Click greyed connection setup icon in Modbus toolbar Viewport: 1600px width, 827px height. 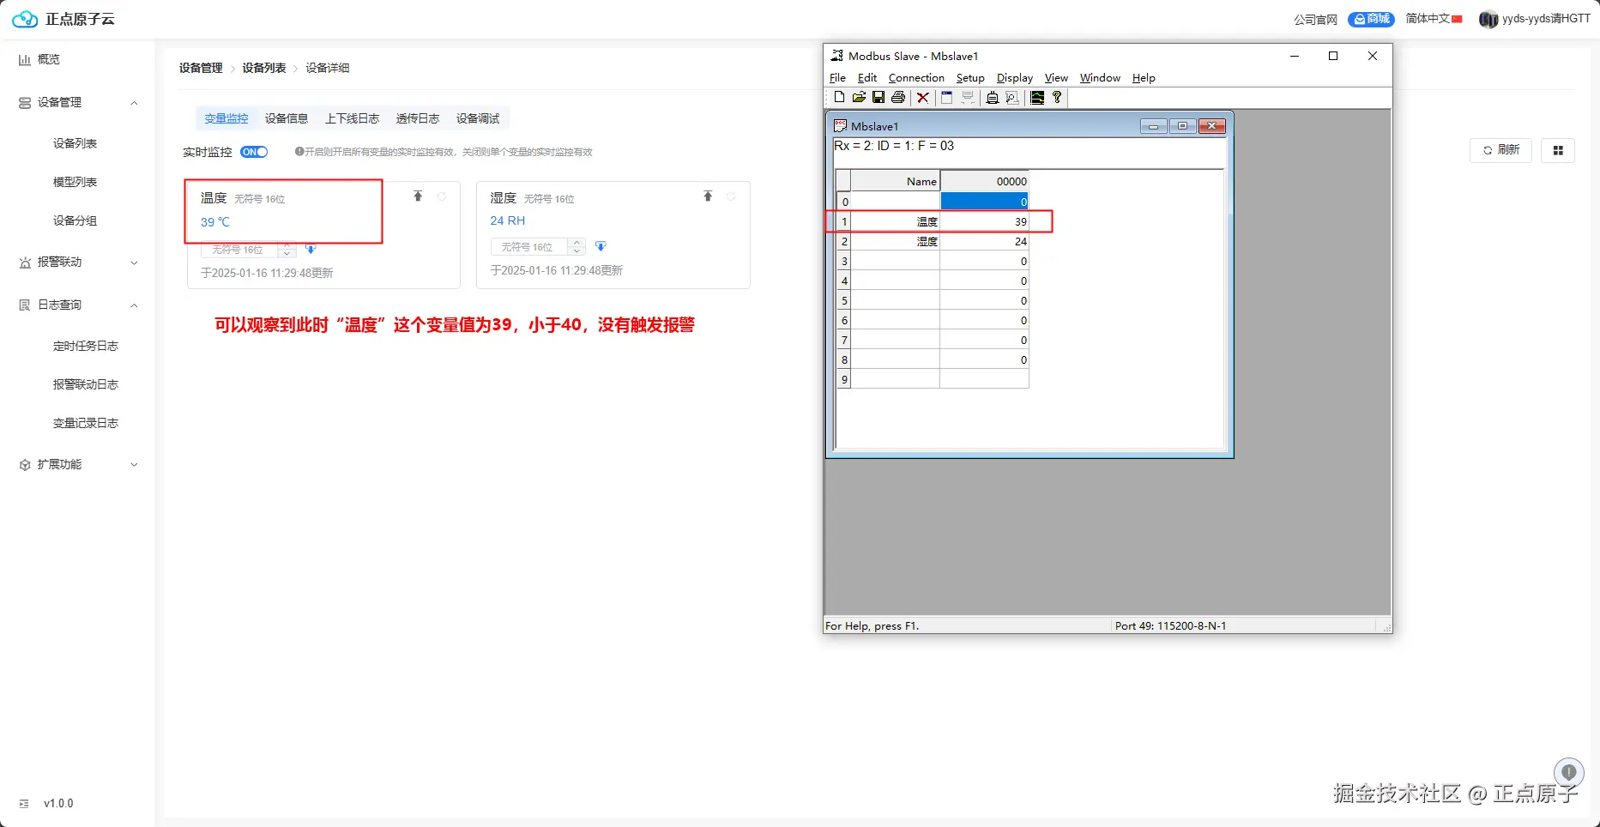(968, 97)
